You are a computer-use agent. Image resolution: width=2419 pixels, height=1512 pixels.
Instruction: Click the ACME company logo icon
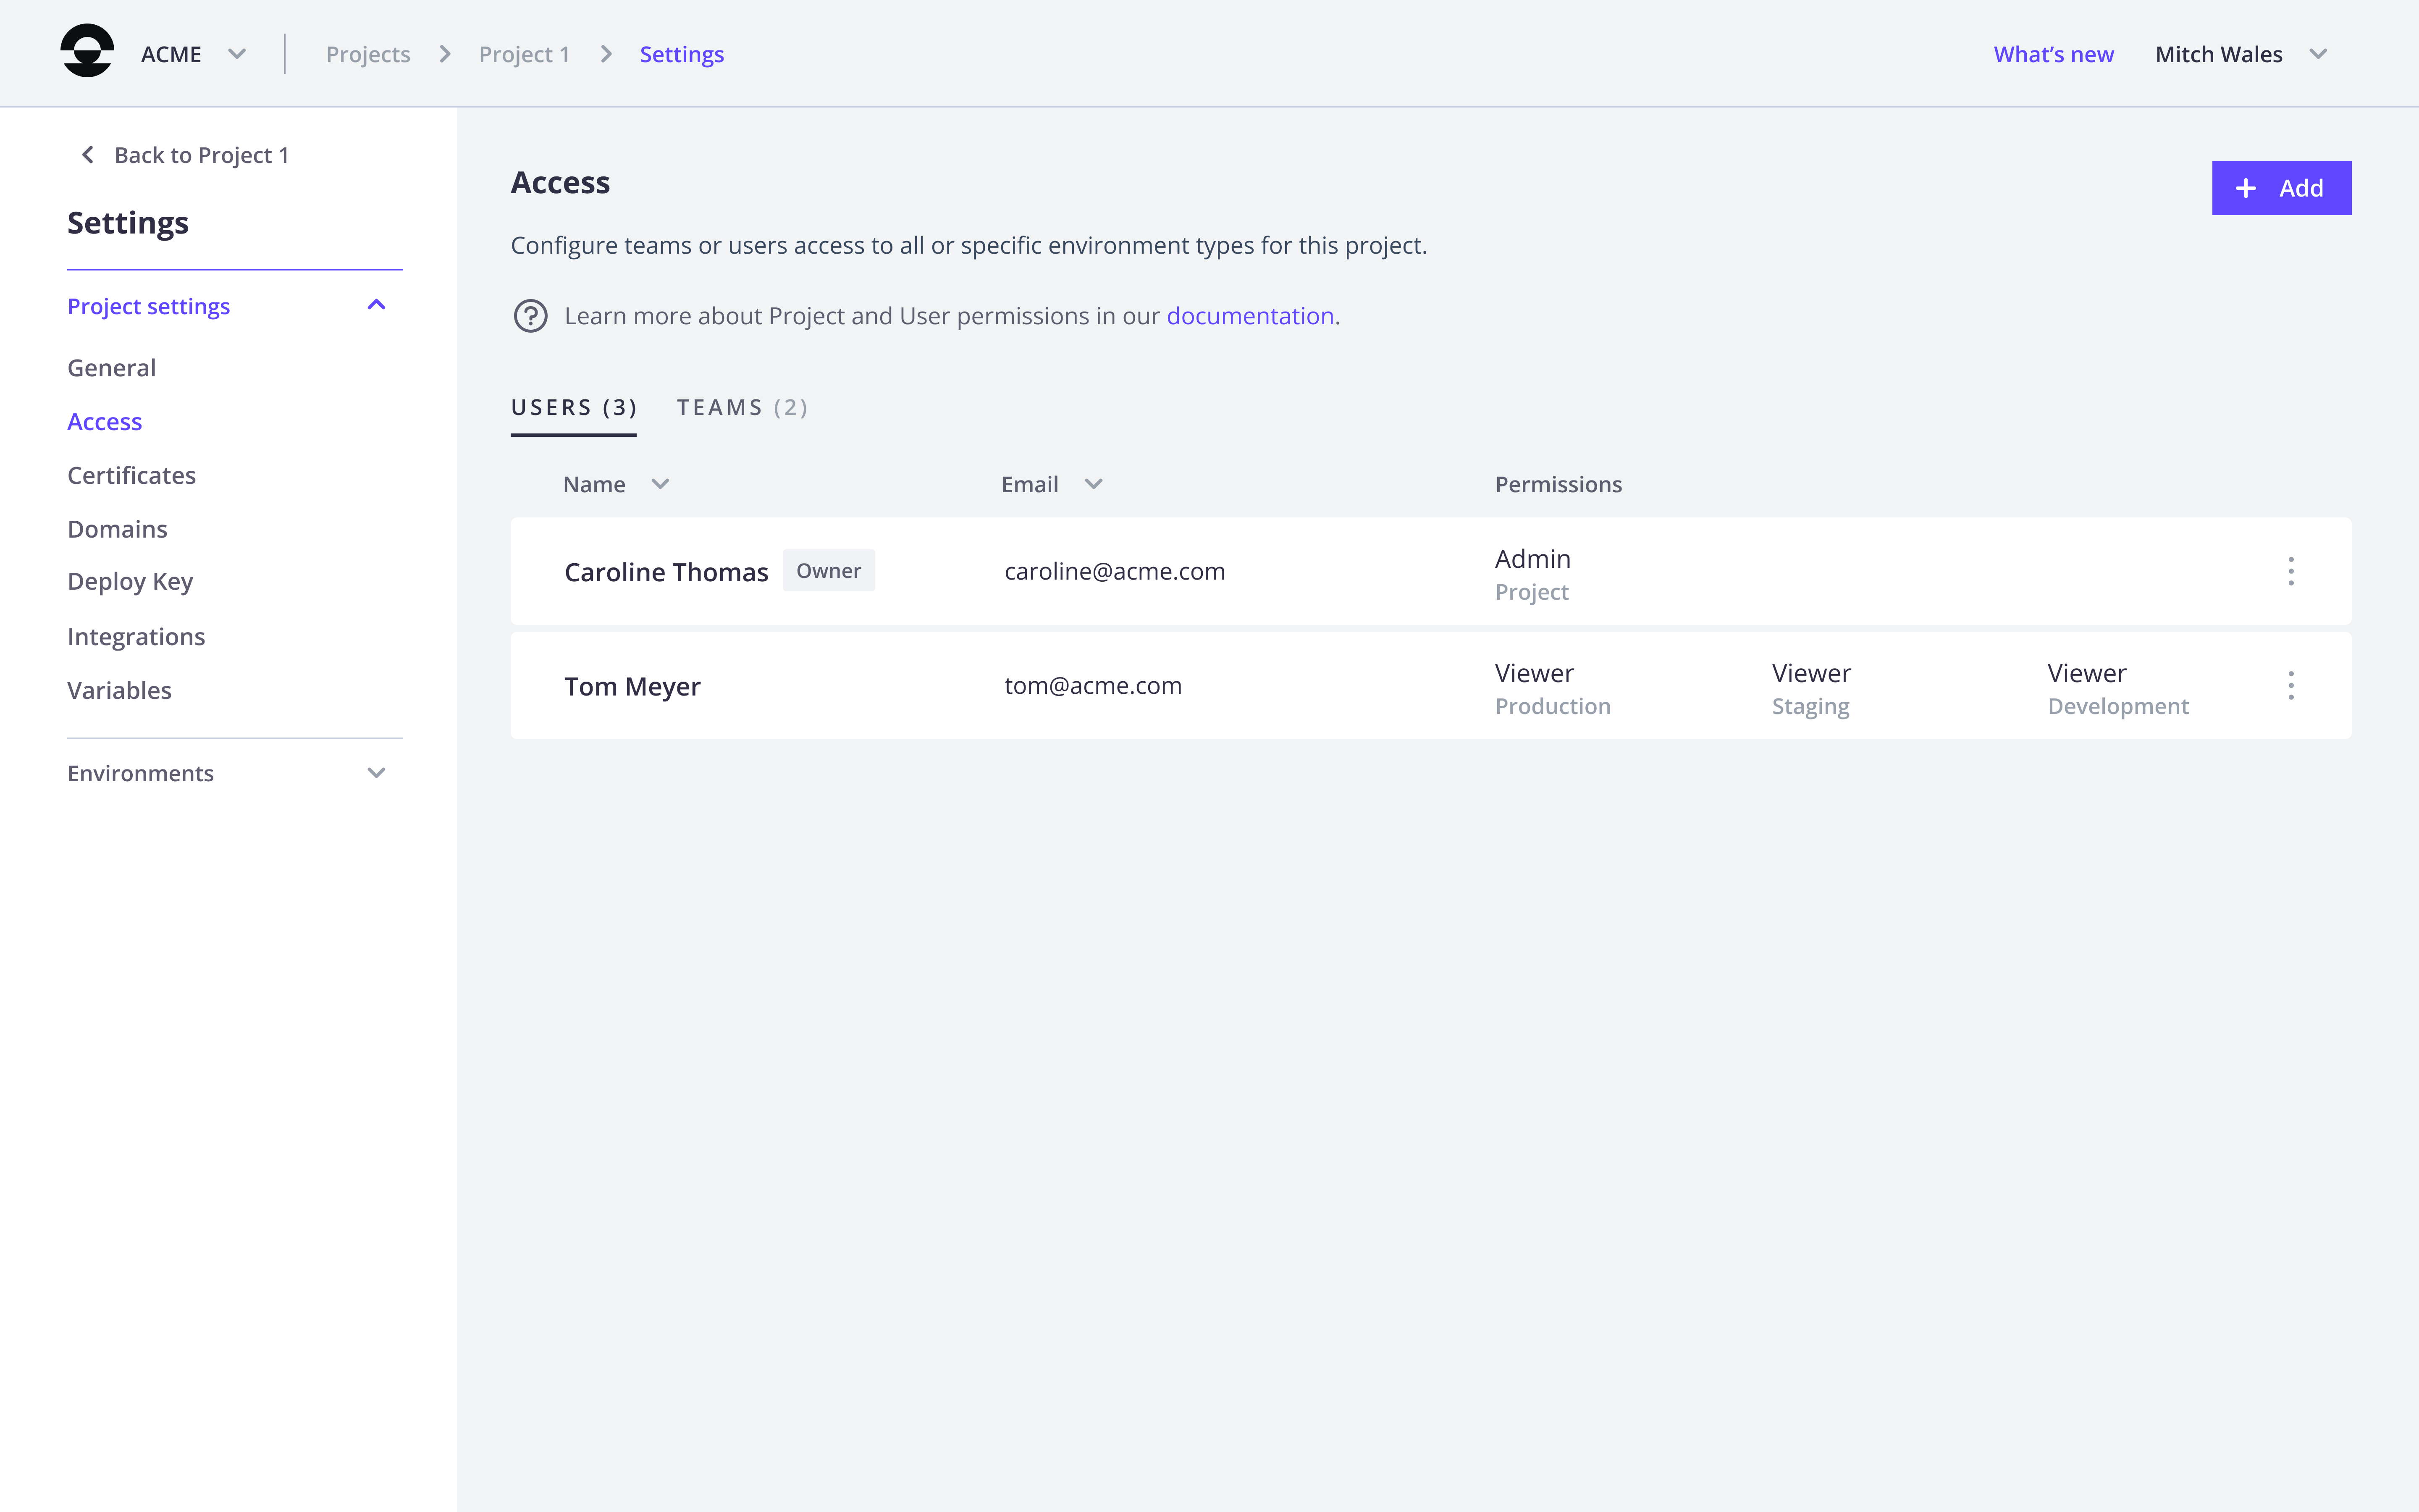point(87,53)
